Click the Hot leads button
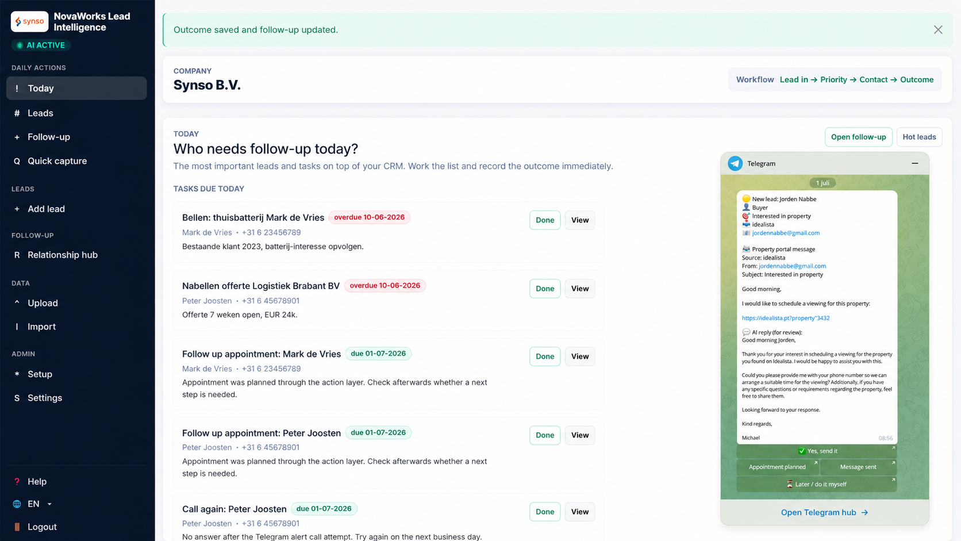961x541 pixels. click(919, 137)
